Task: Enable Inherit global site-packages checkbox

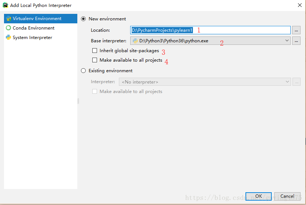Action: pos(95,51)
